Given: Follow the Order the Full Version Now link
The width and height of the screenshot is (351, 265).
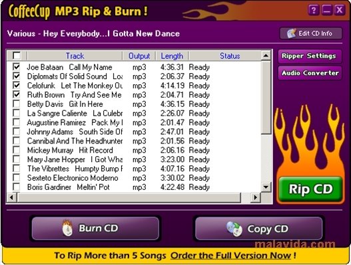Looking at the screenshot, I should (x=231, y=256).
